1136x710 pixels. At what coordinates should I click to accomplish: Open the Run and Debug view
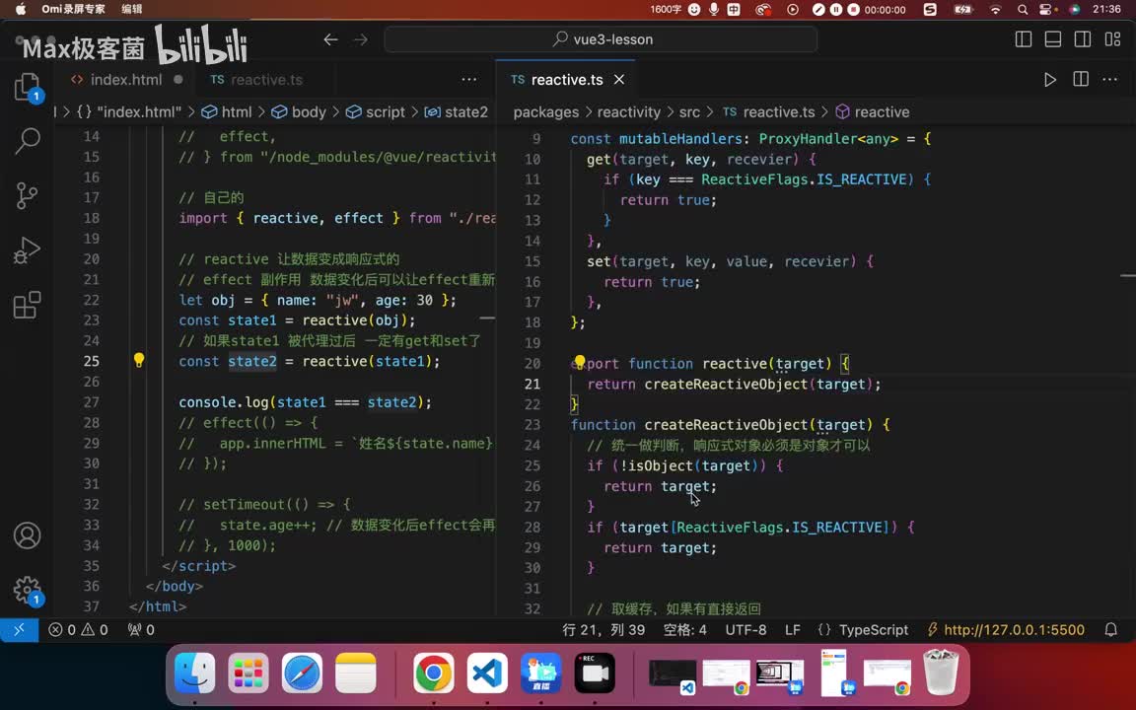[x=27, y=250]
